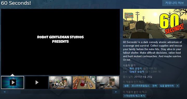This screenshot has height=99, width=187.
Task: Click +자신만의 태그 추가 button
Action: (135, 96)
